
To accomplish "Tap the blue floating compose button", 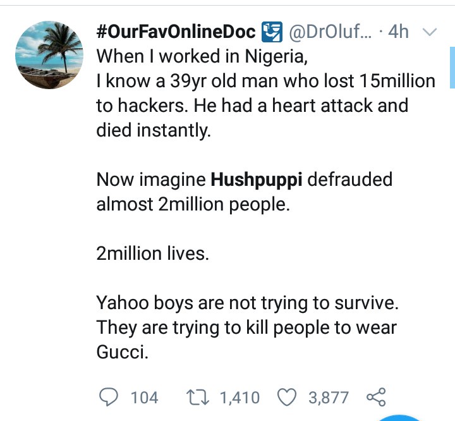I will tap(401, 416).
